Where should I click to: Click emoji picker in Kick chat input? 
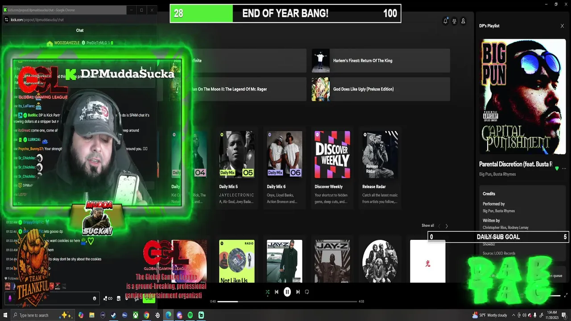95,298
